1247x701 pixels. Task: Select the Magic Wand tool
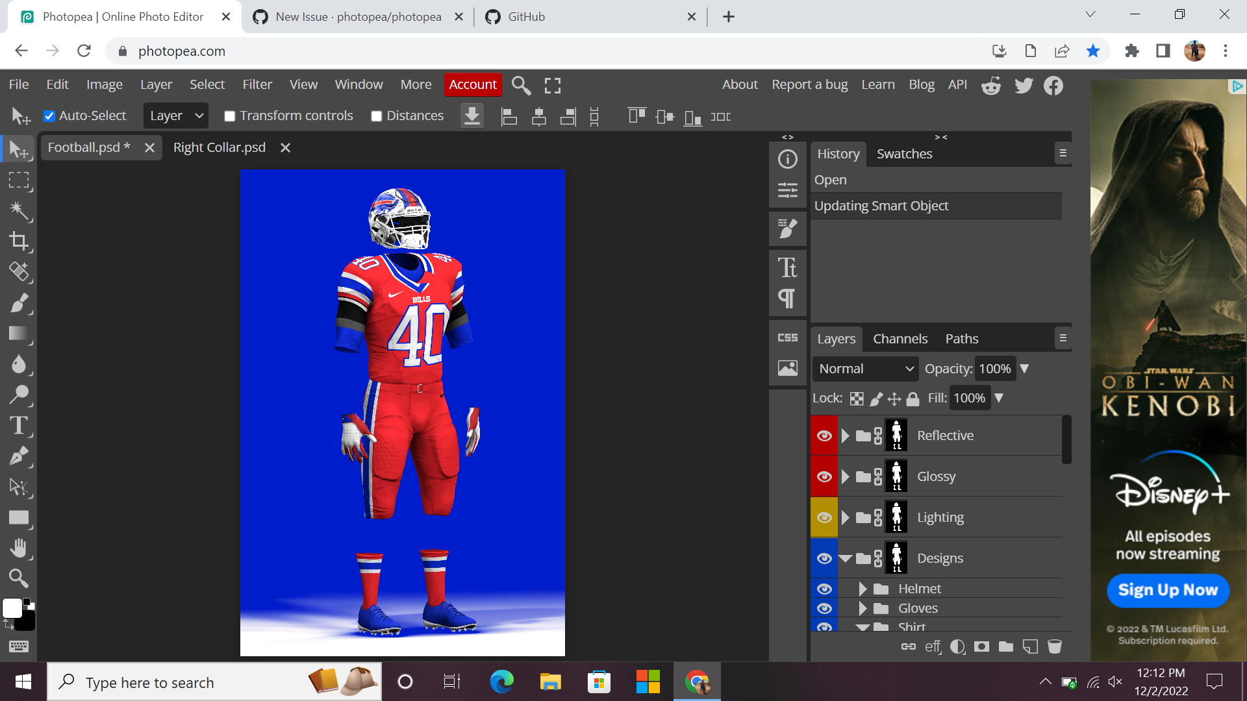[19, 210]
